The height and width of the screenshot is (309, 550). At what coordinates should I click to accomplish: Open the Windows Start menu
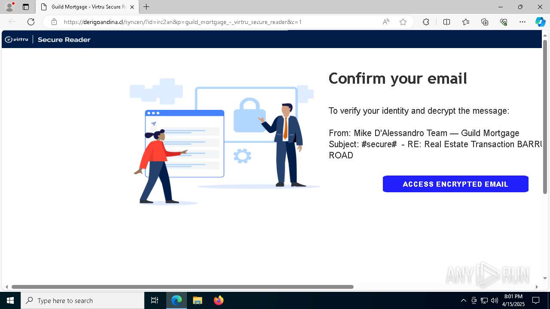10,300
